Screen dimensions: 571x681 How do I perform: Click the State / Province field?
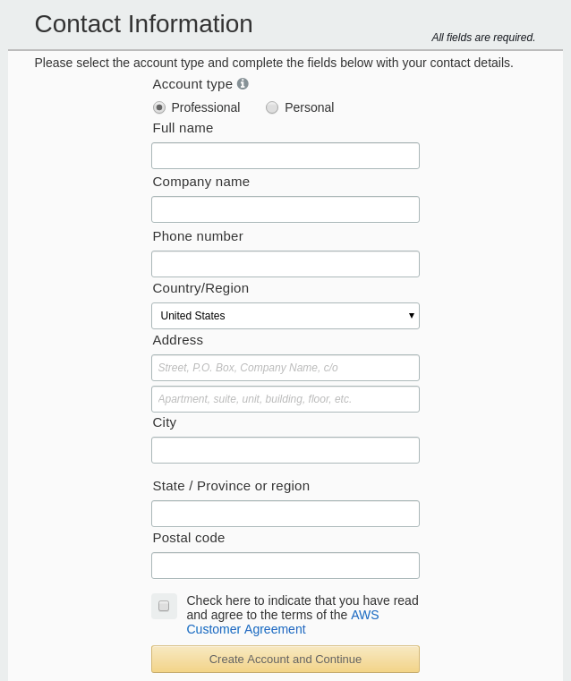[285, 514]
